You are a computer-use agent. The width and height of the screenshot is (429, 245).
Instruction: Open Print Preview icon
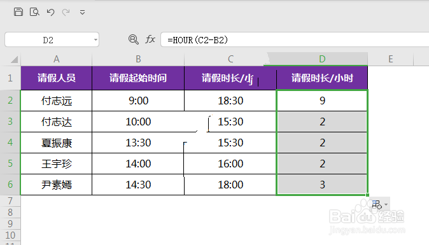(x=34, y=12)
